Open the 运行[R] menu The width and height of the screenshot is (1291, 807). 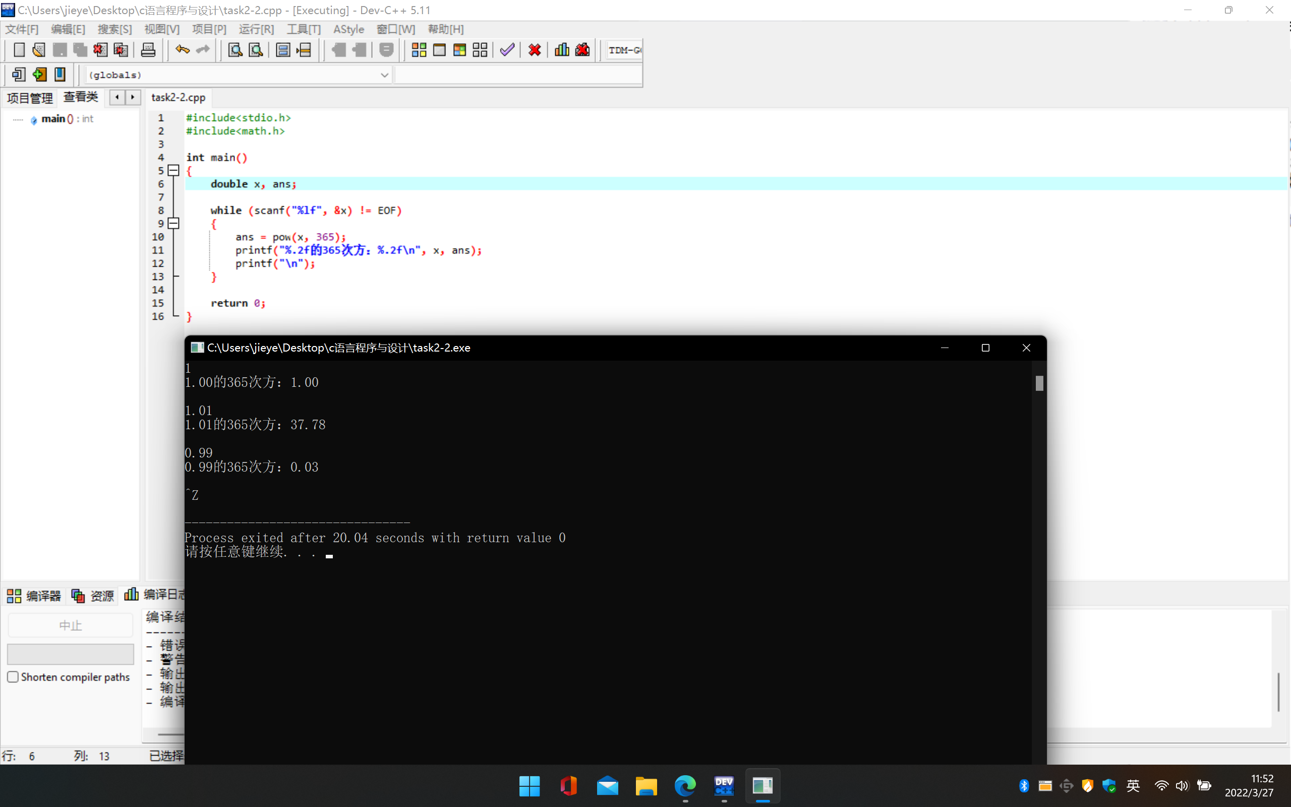(256, 29)
